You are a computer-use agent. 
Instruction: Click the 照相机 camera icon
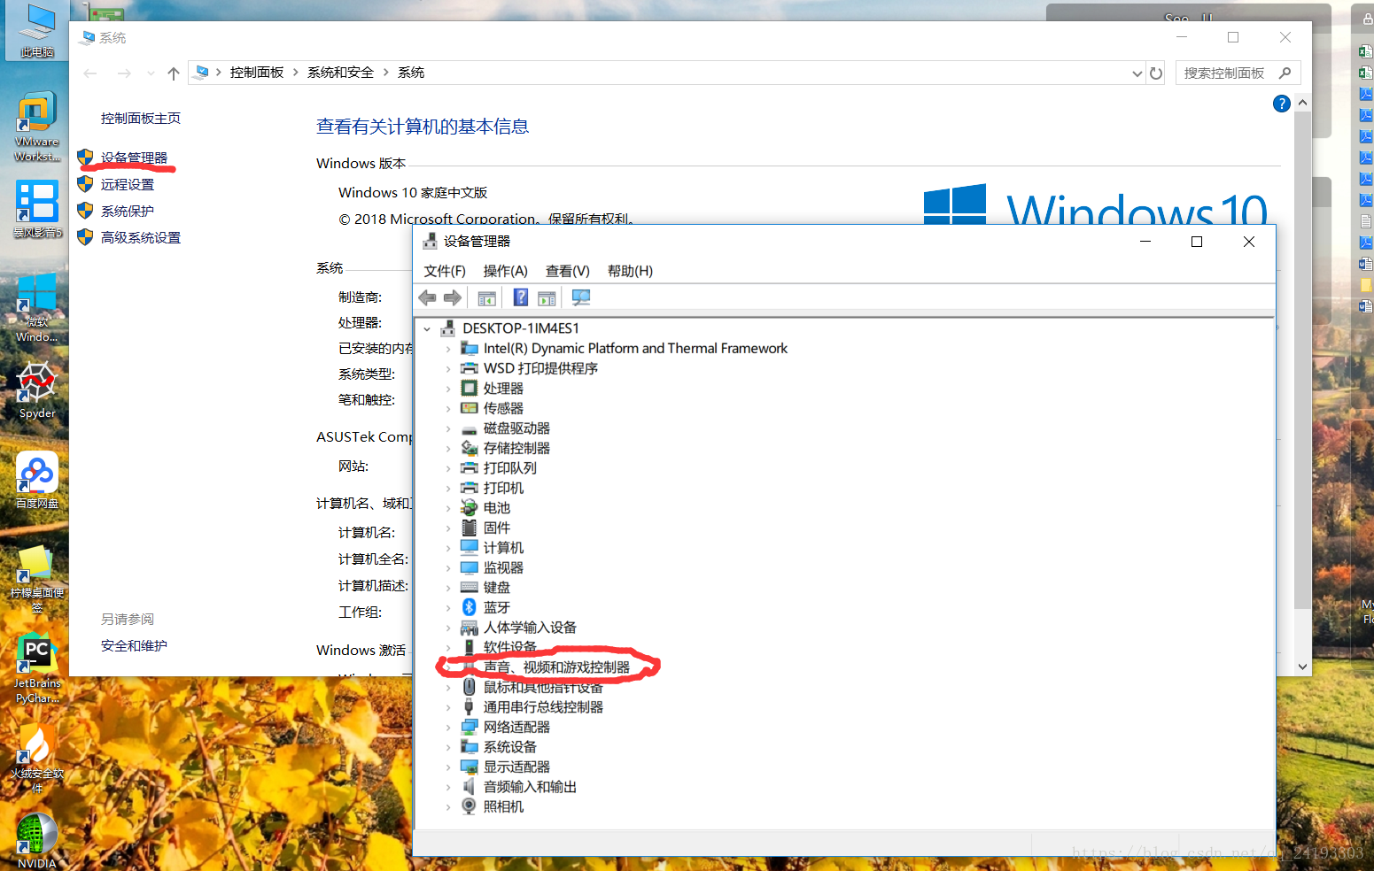pyautogui.click(x=470, y=806)
